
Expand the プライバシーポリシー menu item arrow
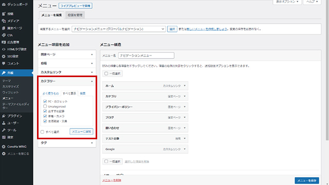point(185,107)
